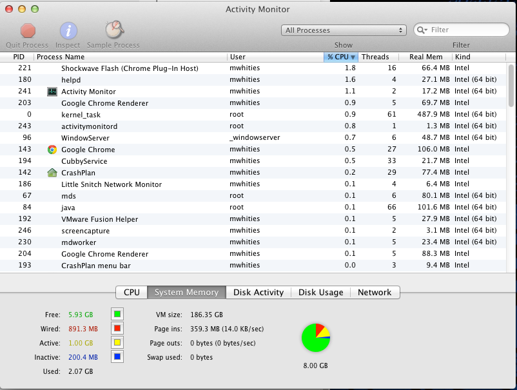Viewport: 517px width, 390px height.
Task: Sort by the Threads column header
Action: [x=378, y=57]
